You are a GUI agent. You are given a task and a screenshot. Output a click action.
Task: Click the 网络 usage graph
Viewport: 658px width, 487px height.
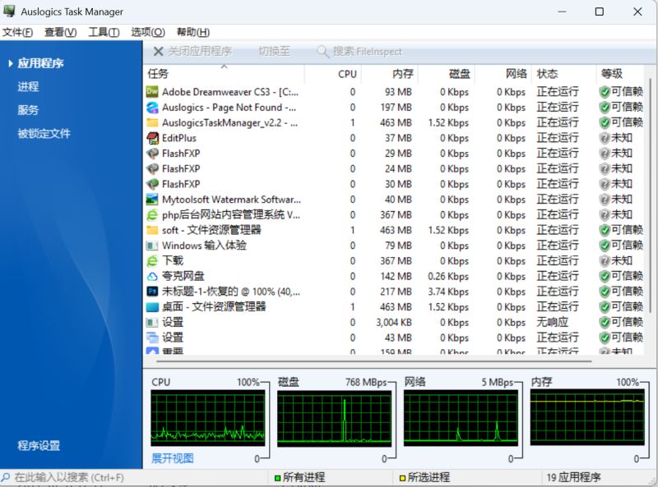[x=461, y=418]
